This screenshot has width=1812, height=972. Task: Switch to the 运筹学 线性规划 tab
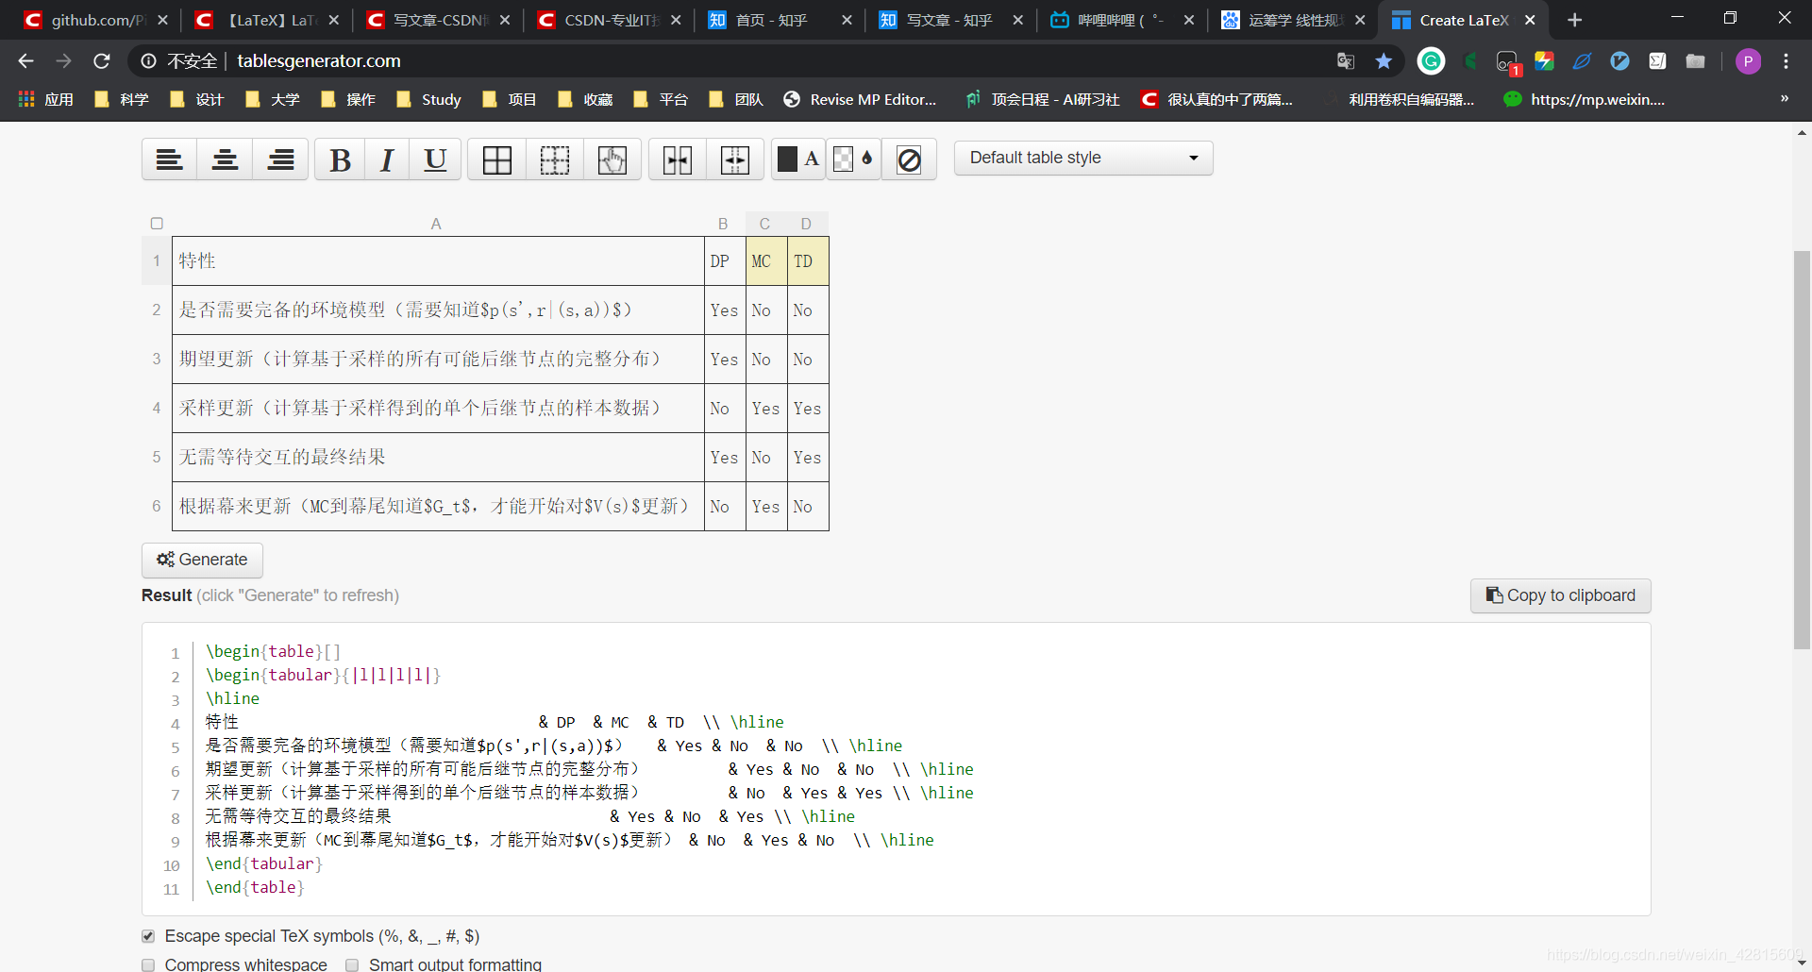coord(1294,20)
